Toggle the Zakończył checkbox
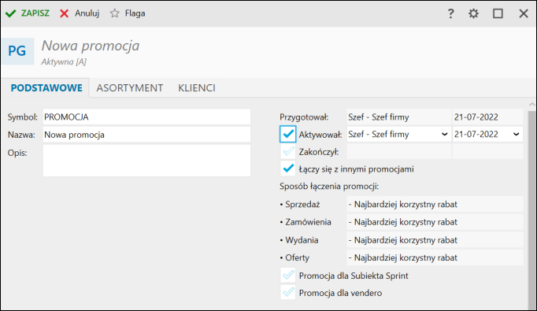The height and width of the screenshot is (311, 537). coord(287,151)
